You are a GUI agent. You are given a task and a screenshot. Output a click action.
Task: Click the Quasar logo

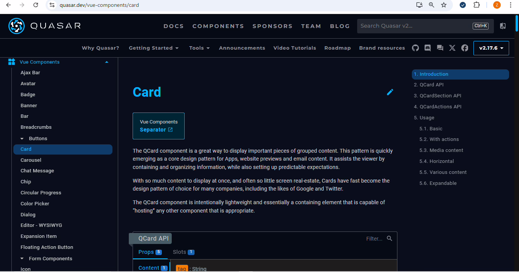pyautogui.click(x=44, y=26)
